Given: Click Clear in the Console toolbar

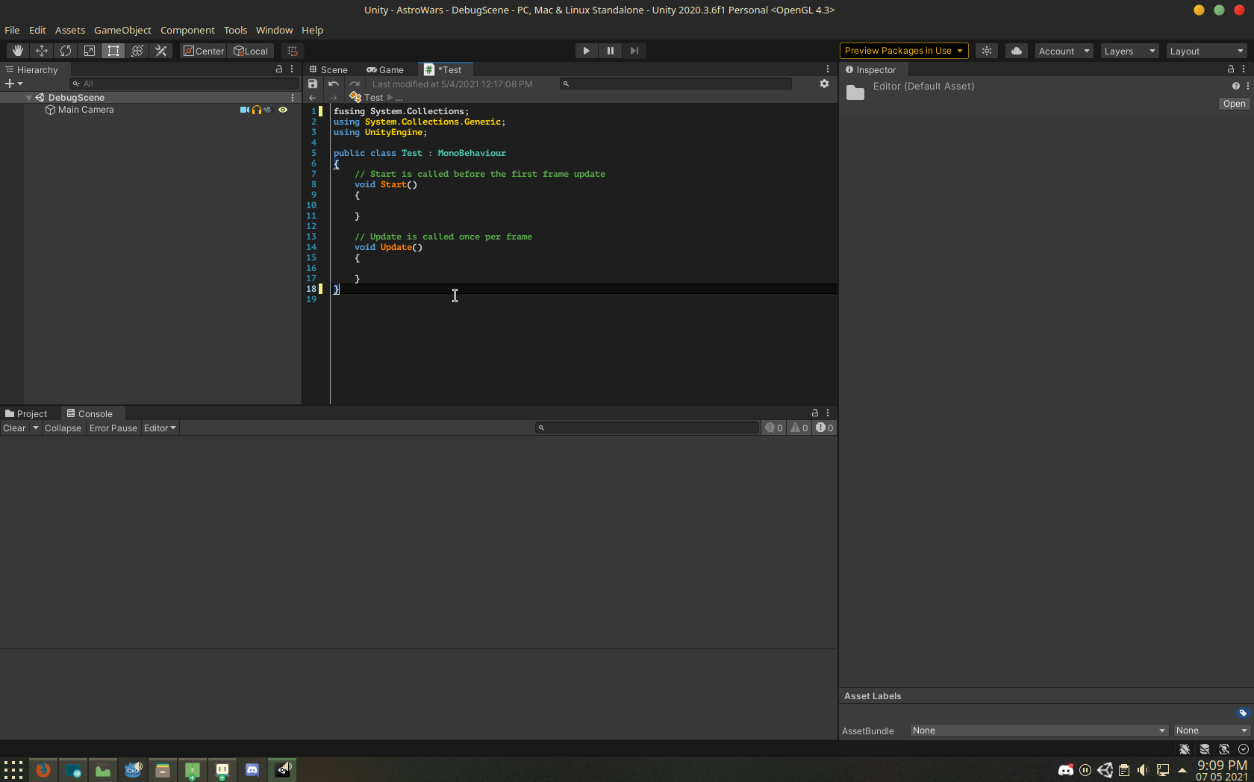Looking at the screenshot, I should (13, 428).
